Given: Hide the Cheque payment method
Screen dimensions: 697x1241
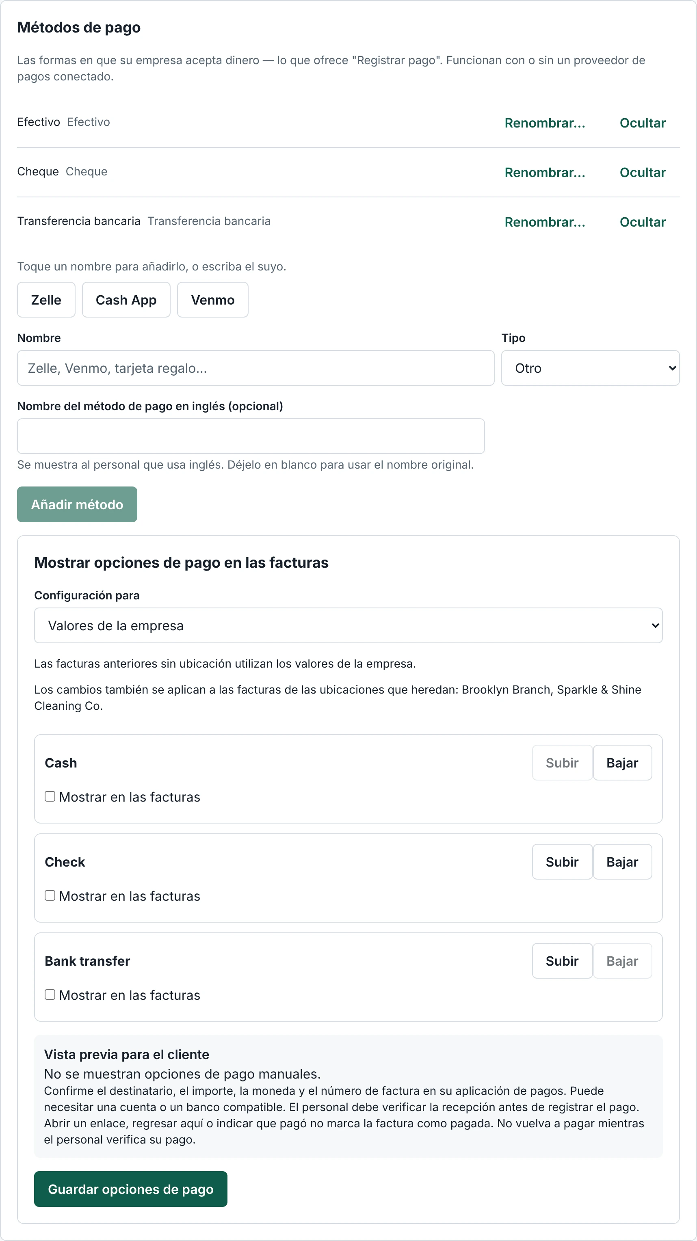Looking at the screenshot, I should point(643,173).
